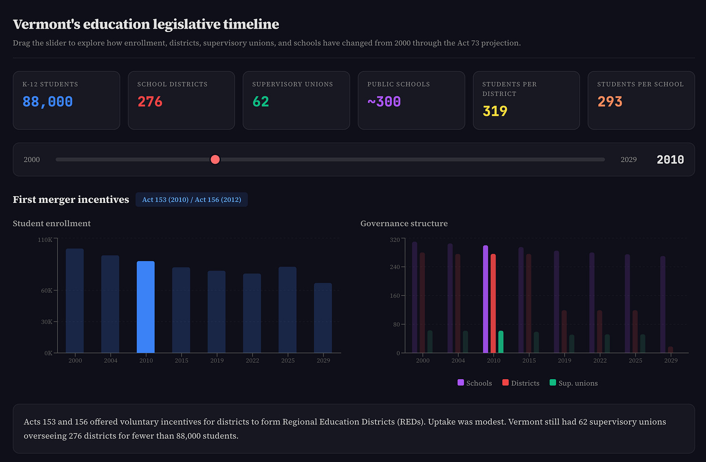The width and height of the screenshot is (706, 462).
Task: Select the Supervisory Unions stat card
Action: point(296,100)
